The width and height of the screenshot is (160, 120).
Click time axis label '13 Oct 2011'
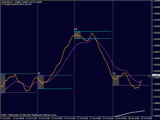click(x=6, y=118)
